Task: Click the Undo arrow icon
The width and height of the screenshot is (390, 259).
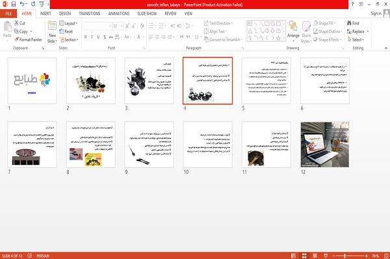Action: (x=22, y=4)
